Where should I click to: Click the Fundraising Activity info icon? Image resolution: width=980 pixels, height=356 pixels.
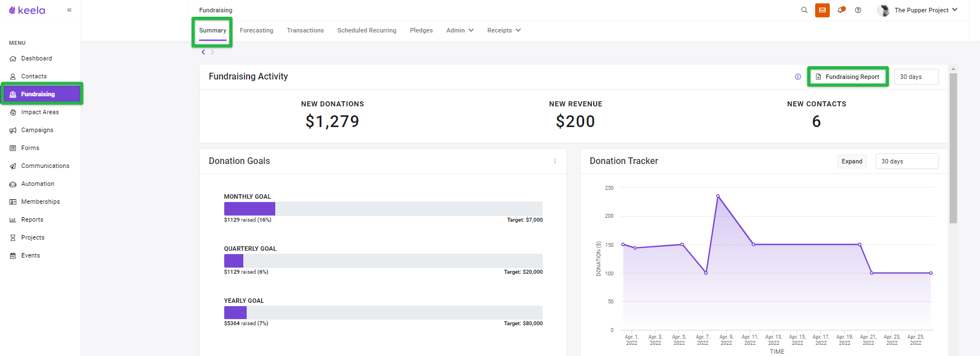[x=798, y=77]
